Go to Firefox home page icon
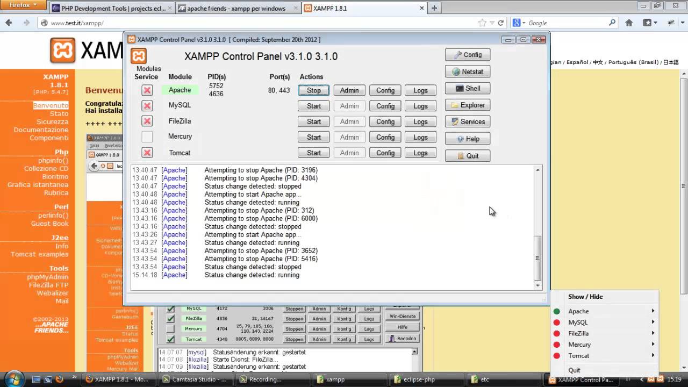 (629, 23)
